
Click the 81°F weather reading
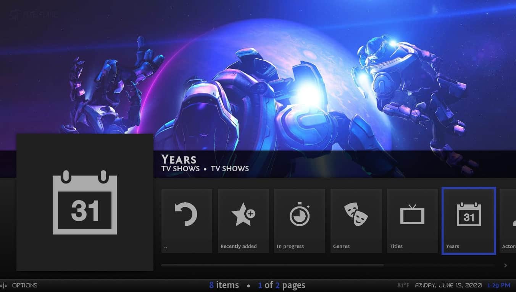[x=404, y=285]
